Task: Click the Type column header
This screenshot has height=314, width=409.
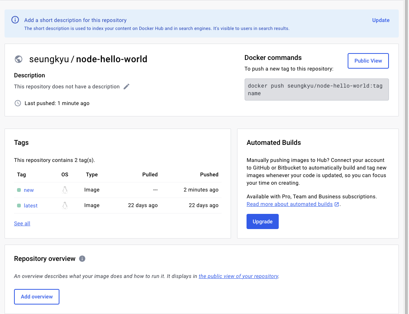Action: click(92, 174)
